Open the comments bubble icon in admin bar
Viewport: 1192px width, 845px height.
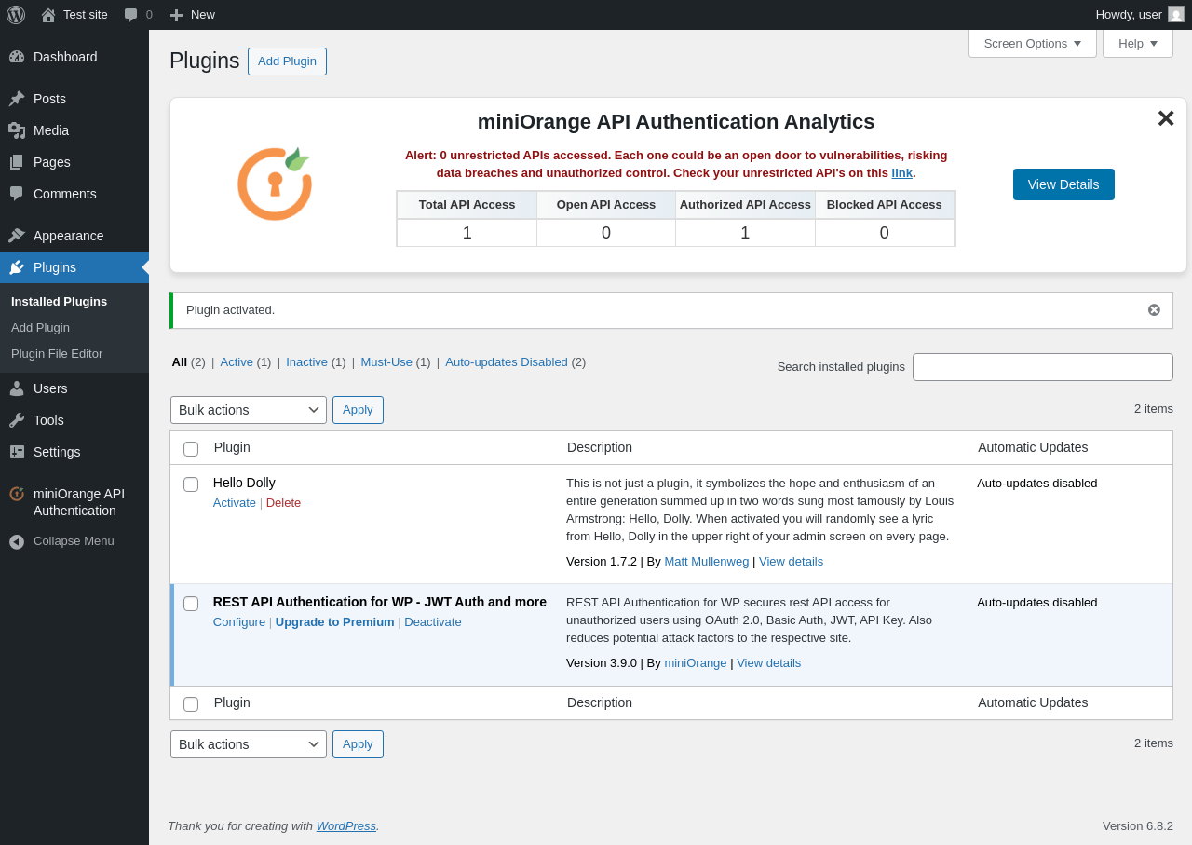point(131,15)
